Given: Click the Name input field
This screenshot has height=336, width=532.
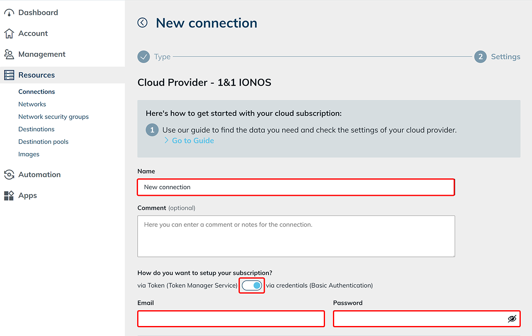Looking at the screenshot, I should [x=296, y=187].
